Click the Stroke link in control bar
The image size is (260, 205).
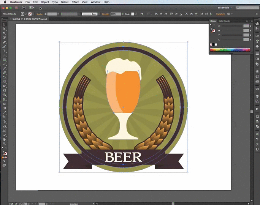point(40,14)
